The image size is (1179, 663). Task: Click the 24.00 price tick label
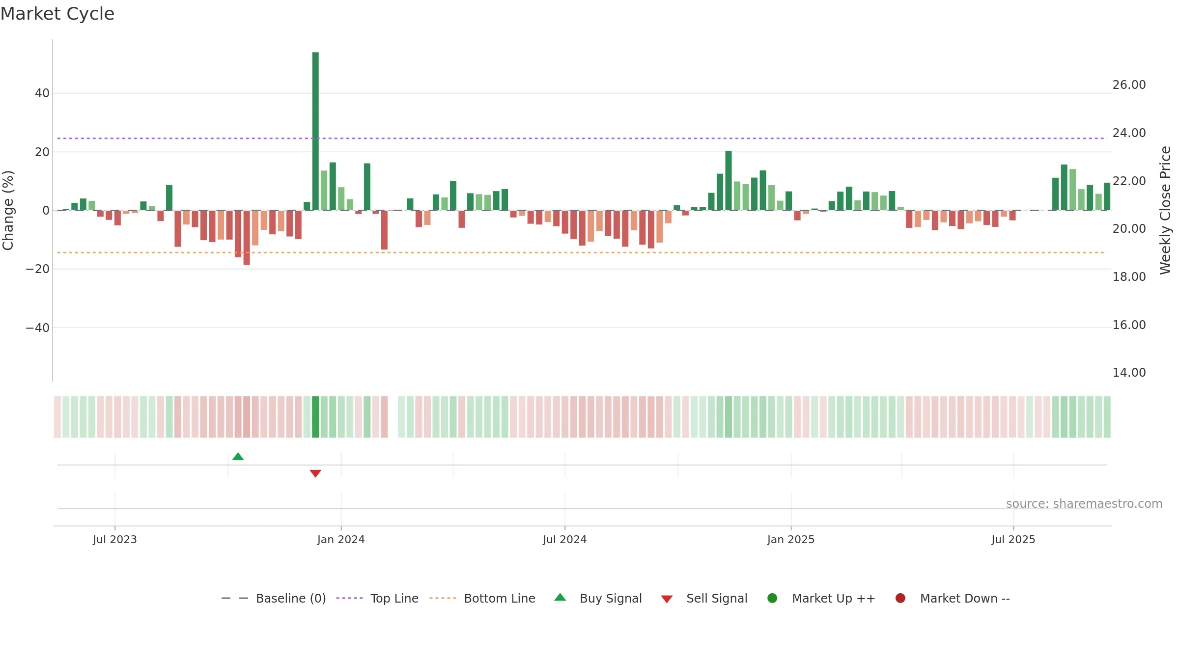pos(1129,133)
